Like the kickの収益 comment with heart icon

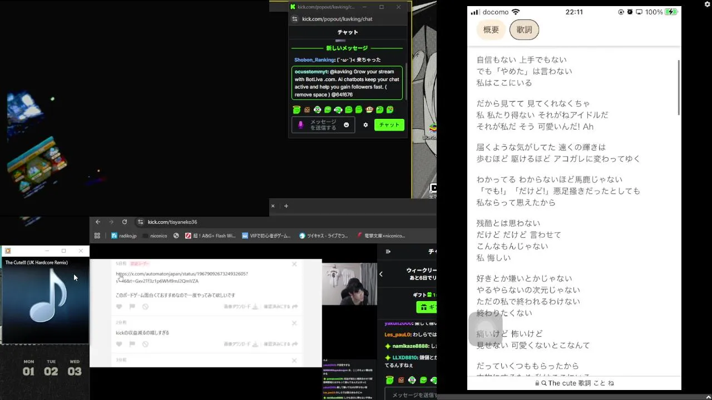click(119, 344)
